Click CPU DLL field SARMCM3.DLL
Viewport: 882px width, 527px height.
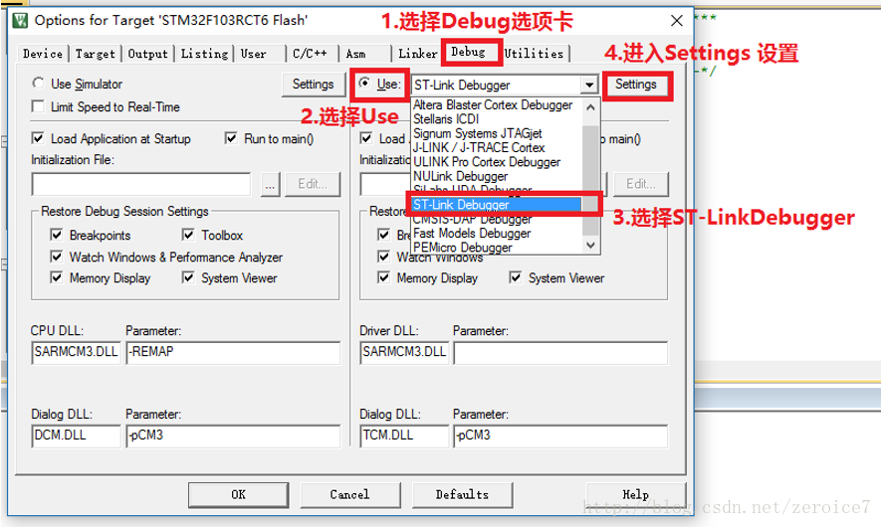pyautogui.click(x=77, y=353)
